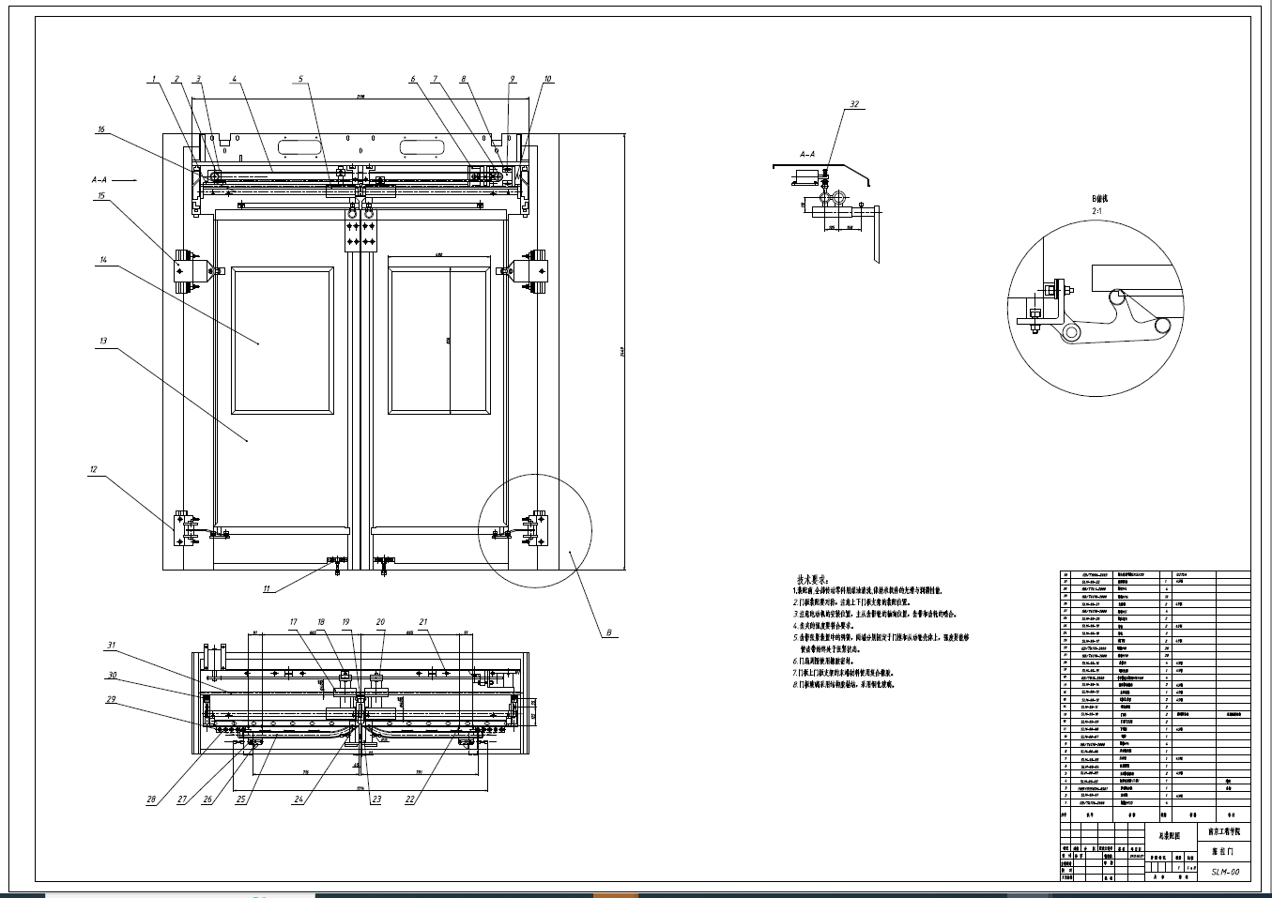1272x898 pixels.
Task: Click part callout number 27
Action: (x=181, y=799)
